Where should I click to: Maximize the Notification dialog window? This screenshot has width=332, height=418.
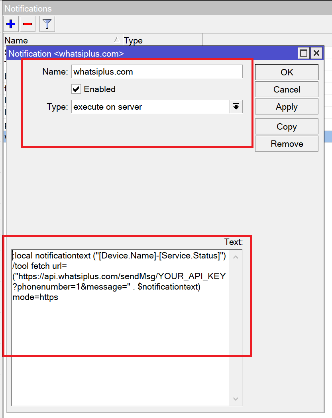[x=304, y=53]
